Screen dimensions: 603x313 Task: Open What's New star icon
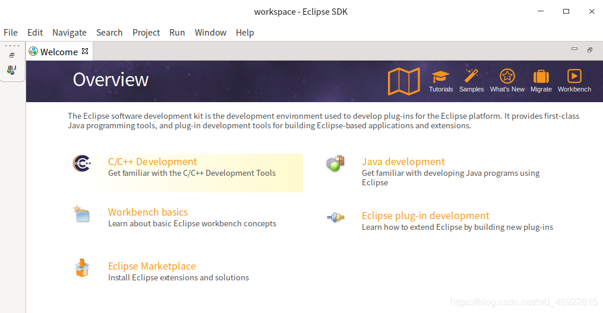click(x=507, y=76)
